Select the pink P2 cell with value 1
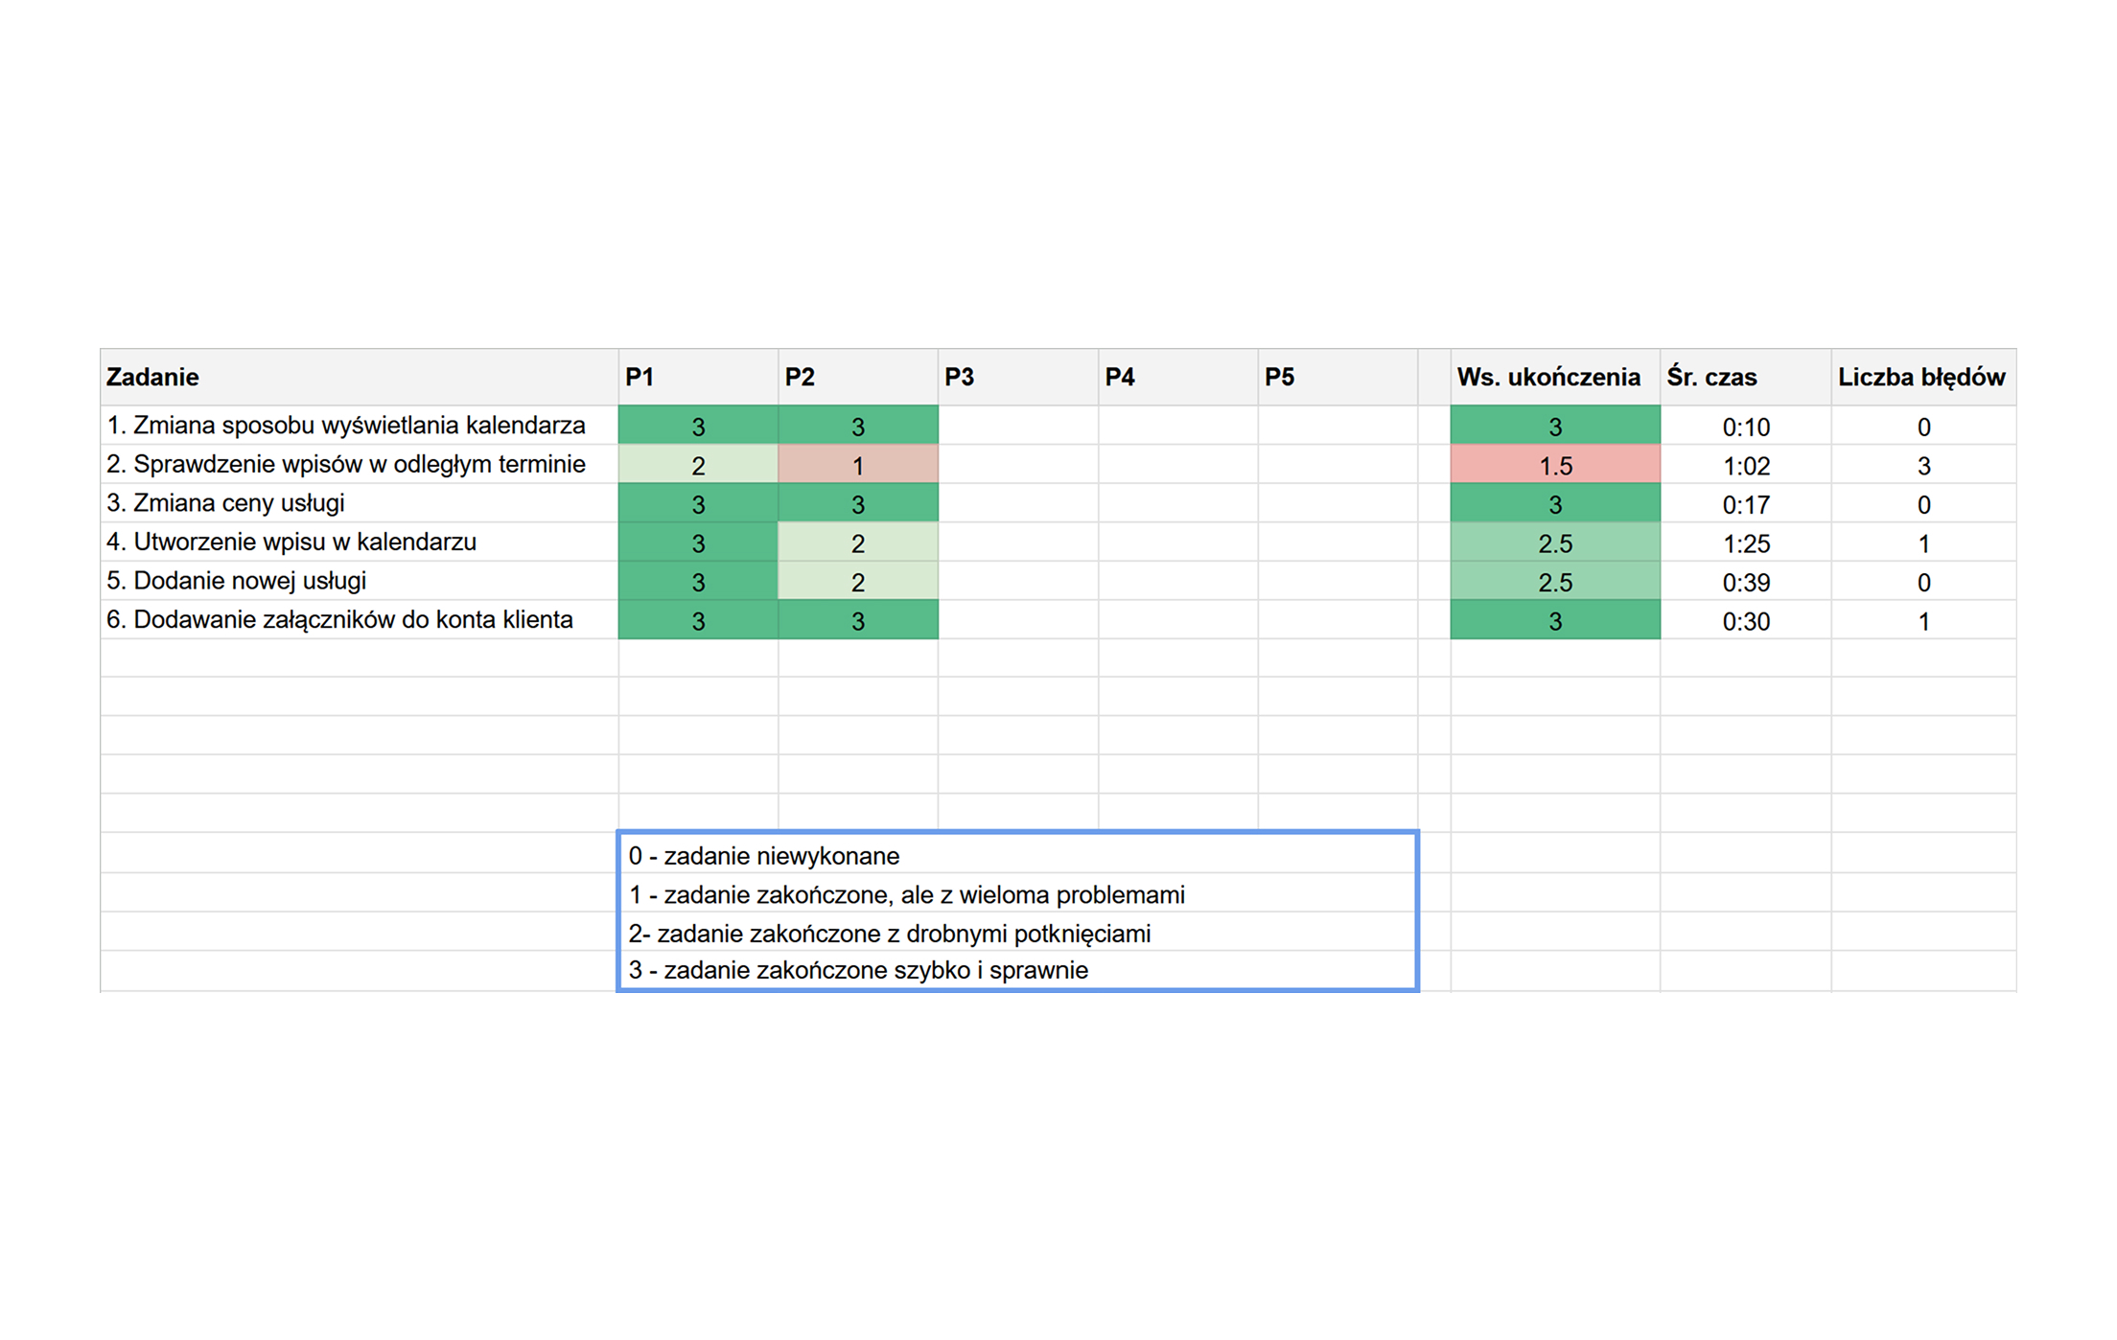 pyautogui.click(x=857, y=466)
